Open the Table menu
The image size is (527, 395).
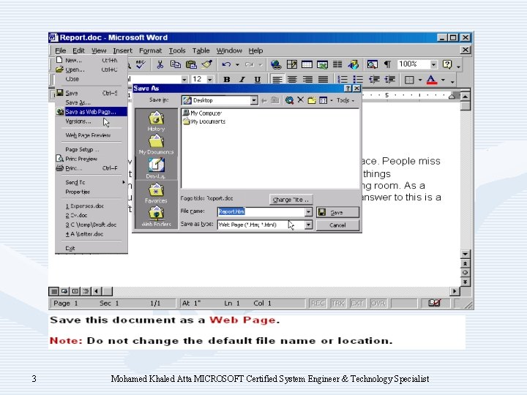point(201,50)
